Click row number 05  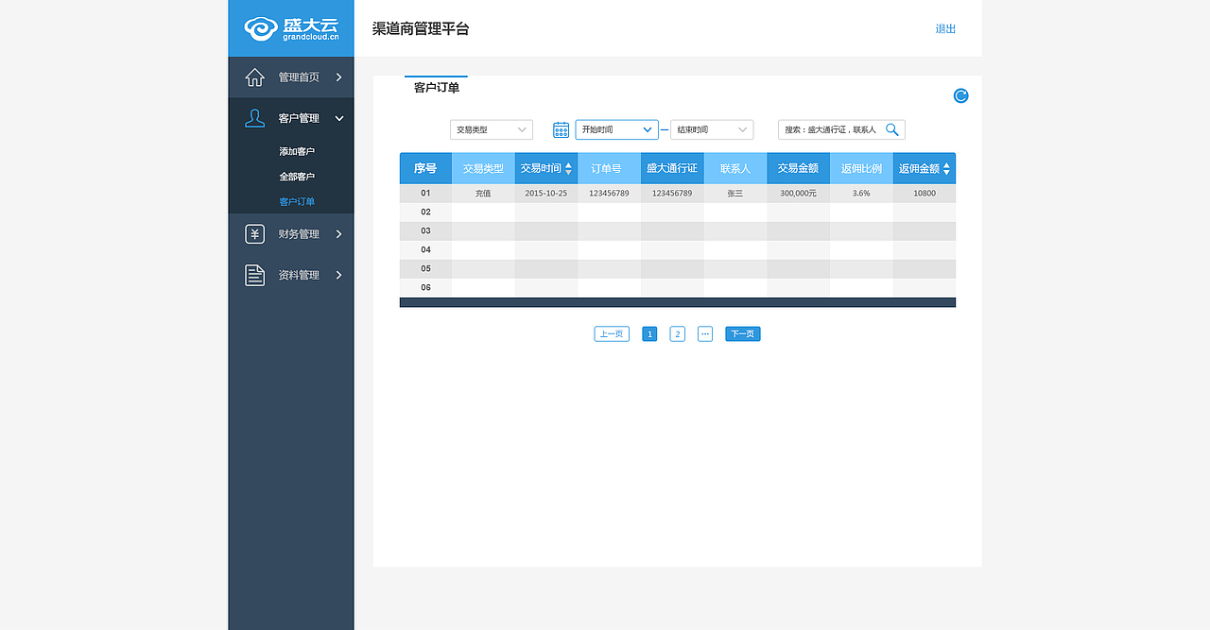pos(425,268)
